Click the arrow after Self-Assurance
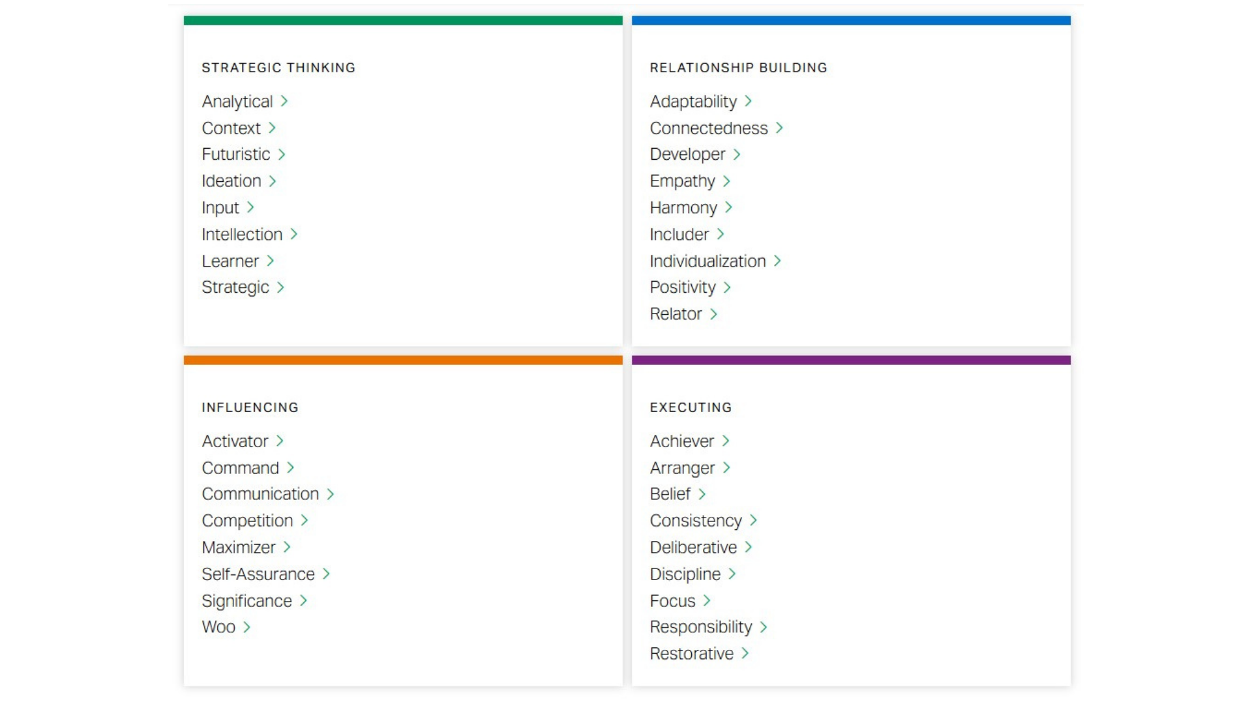 tap(327, 574)
